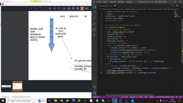Click 'Desktop' in breadcrumb path
Viewport: 183px width, 103px height.
116,9
